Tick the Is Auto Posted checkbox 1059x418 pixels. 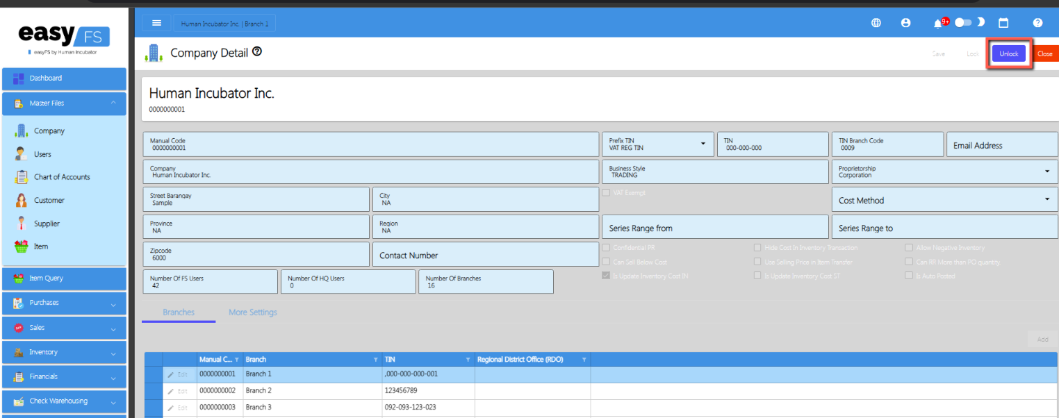[x=909, y=276]
